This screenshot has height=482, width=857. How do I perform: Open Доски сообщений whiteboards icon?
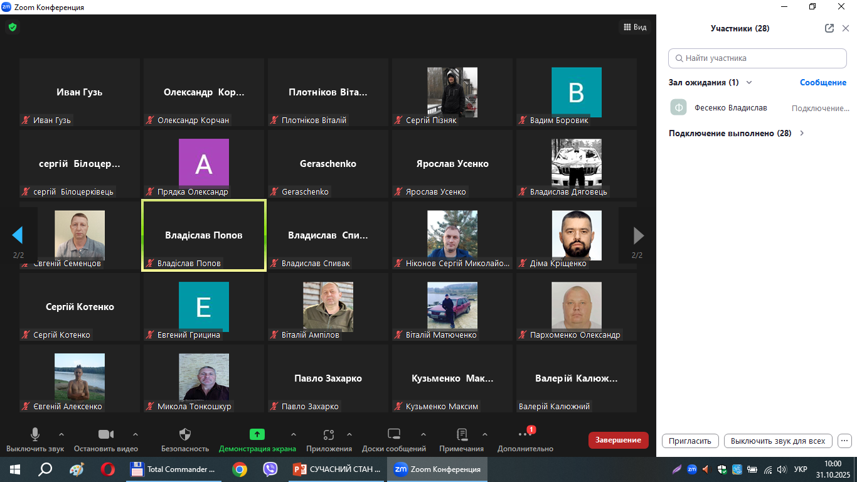click(394, 434)
